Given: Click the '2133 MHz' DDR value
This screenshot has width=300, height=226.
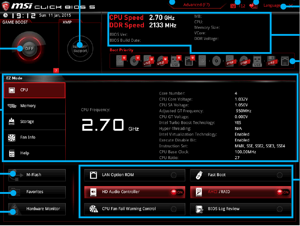Looking at the screenshot, I should (163, 25).
